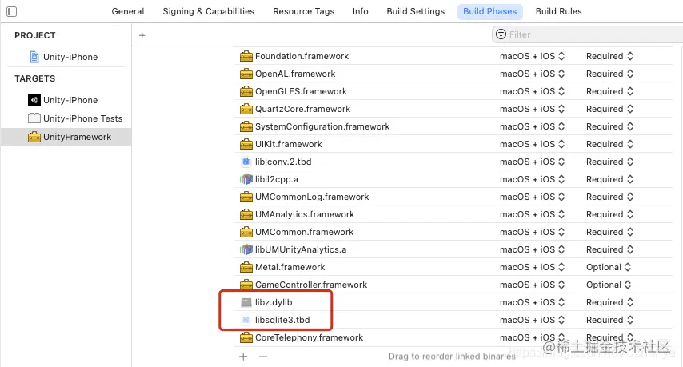Viewport: 683px width, 367px height.
Task: Open libsqlite3.tbd platform filter dropdown
Action: (533, 320)
